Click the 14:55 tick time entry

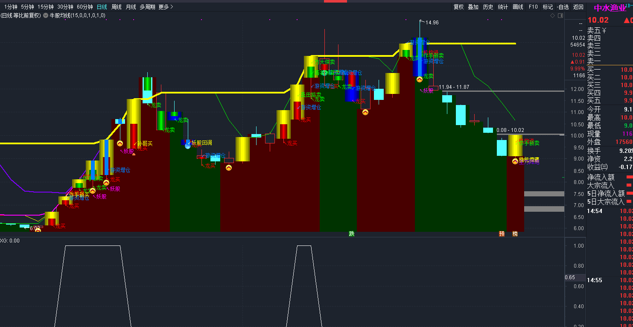pyautogui.click(x=594, y=280)
